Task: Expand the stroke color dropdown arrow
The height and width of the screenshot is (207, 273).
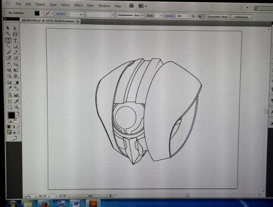Action: (x=52, y=14)
